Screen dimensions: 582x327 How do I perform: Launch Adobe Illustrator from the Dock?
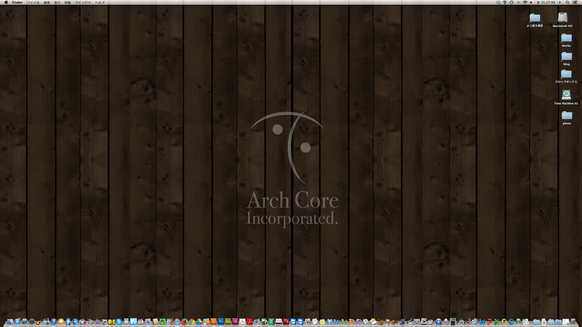coord(214,322)
